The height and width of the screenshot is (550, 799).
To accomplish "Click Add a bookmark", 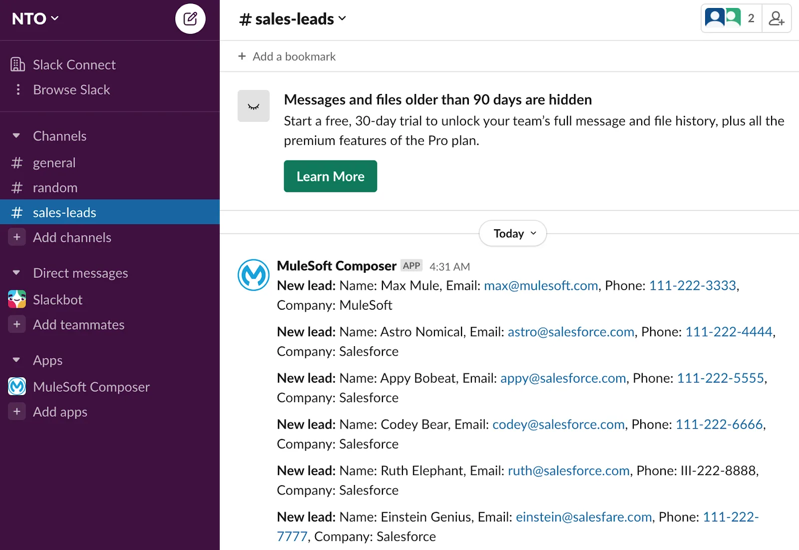I will click(x=294, y=56).
